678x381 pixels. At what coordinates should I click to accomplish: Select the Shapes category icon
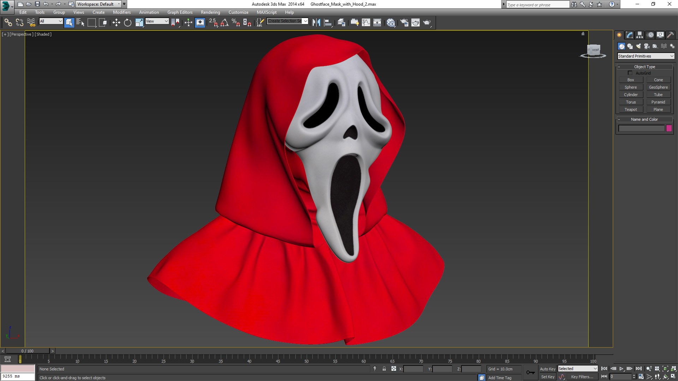(630, 46)
